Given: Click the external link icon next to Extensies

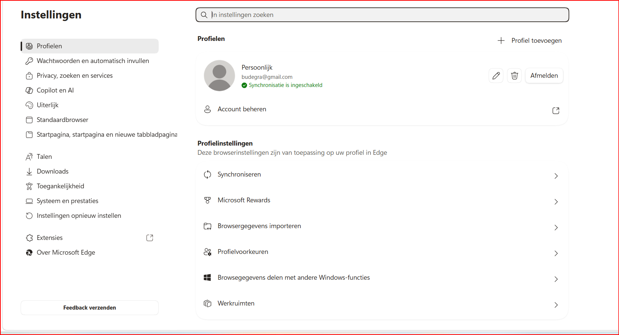Looking at the screenshot, I should pos(150,238).
